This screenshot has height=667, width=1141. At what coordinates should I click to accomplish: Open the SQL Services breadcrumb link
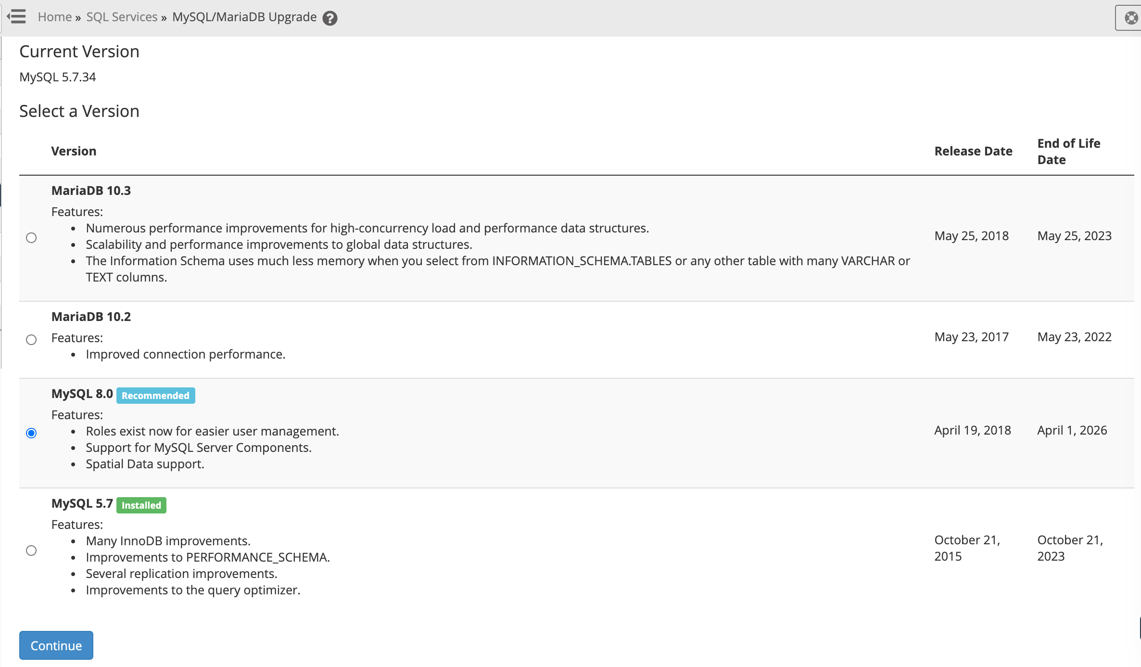[x=122, y=17]
